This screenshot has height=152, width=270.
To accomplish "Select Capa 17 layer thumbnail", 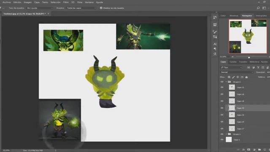I will pyautogui.click(x=232, y=128).
